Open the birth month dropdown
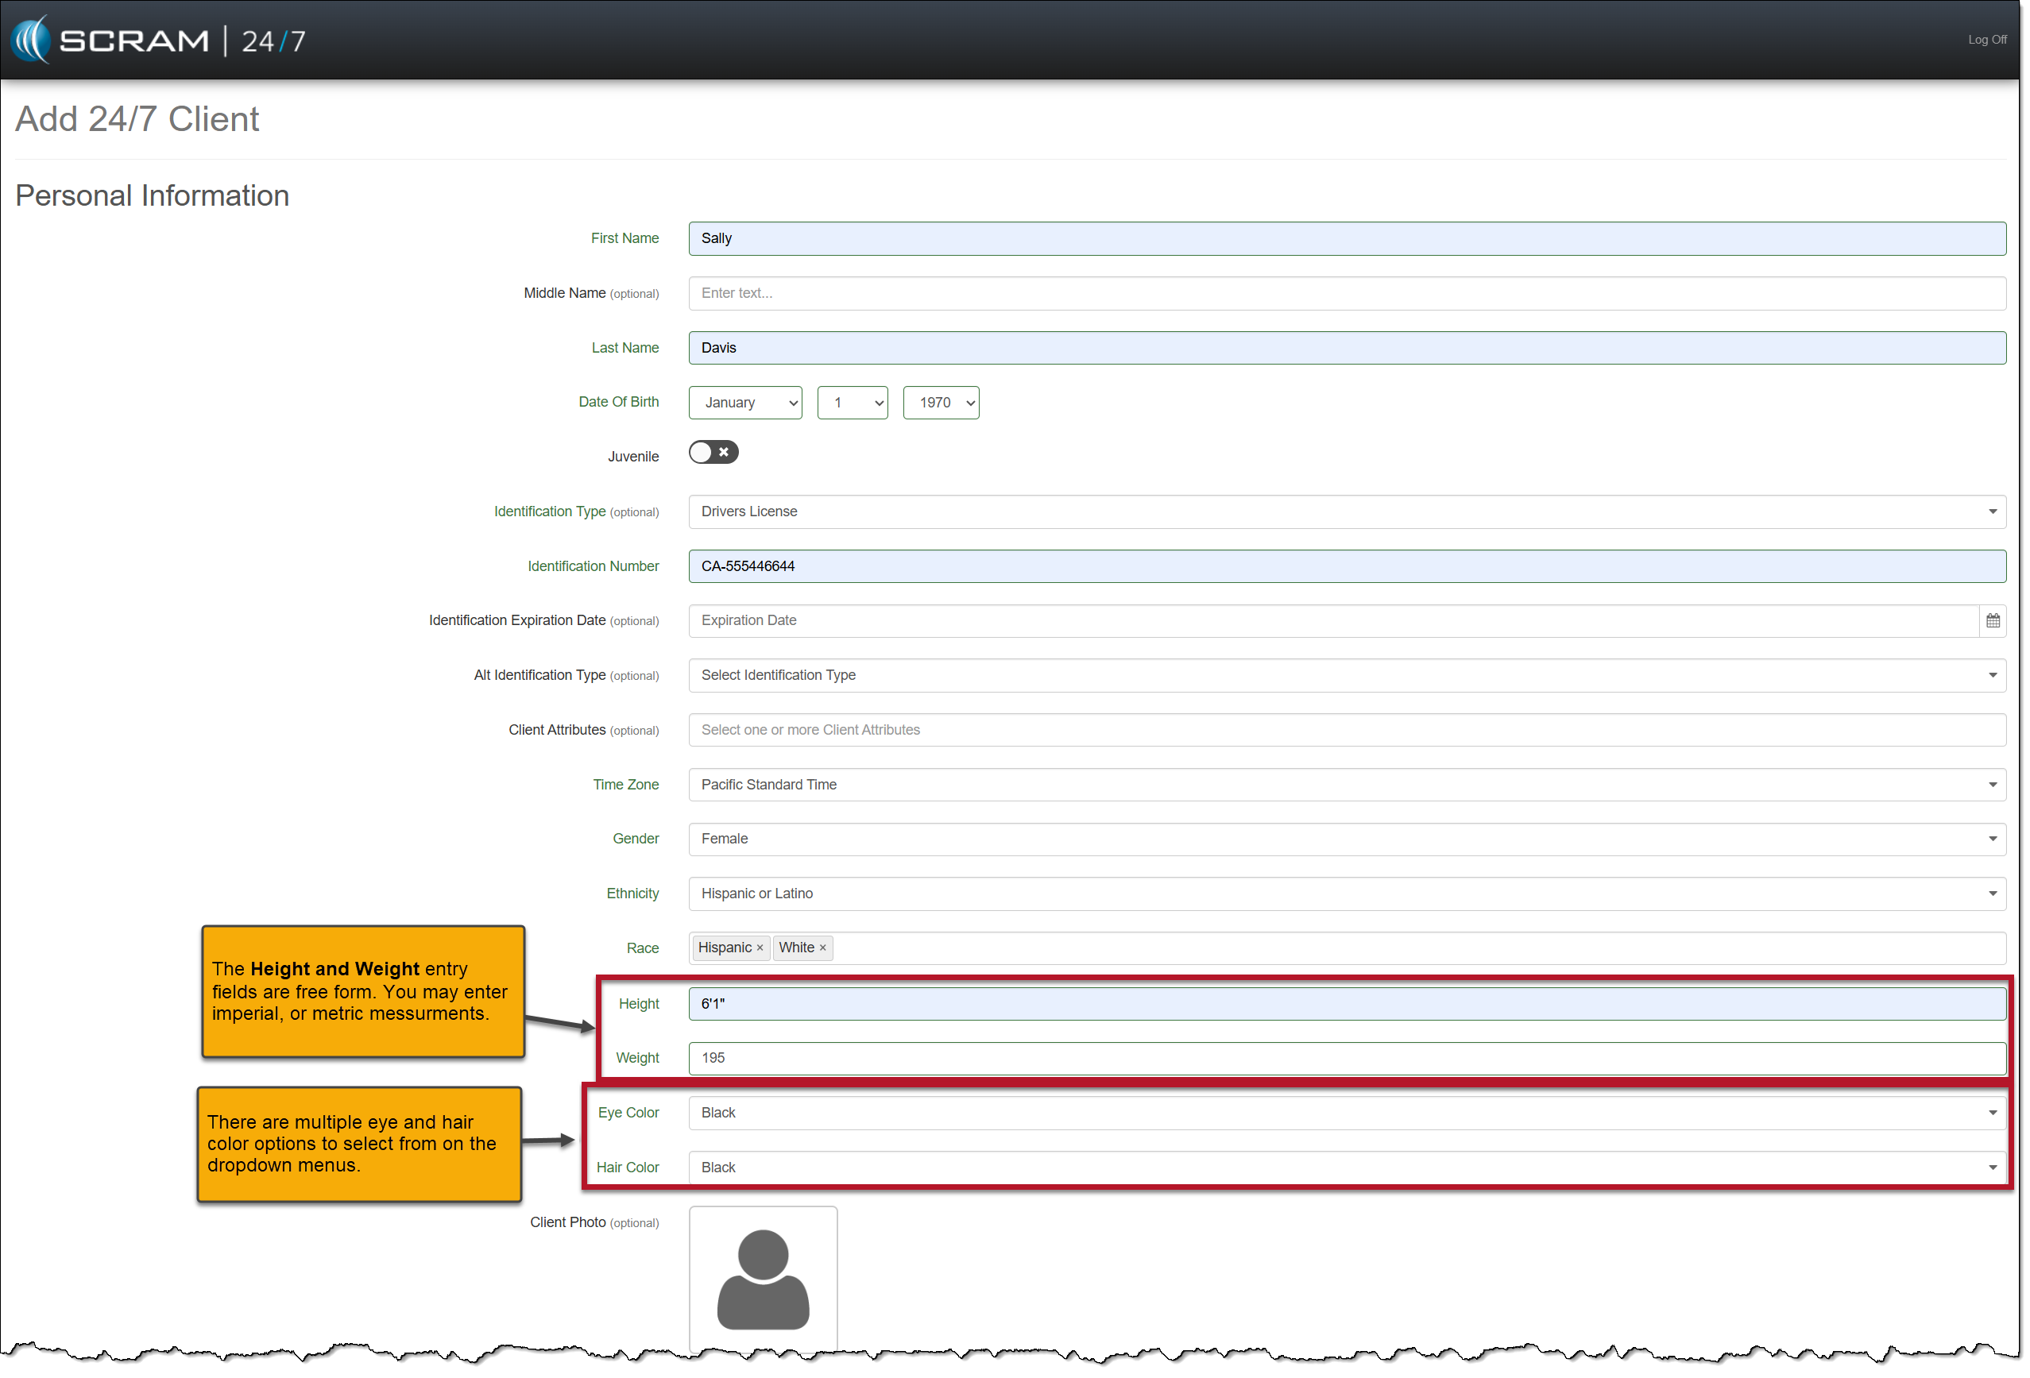The image size is (2030, 1378). tap(744, 403)
